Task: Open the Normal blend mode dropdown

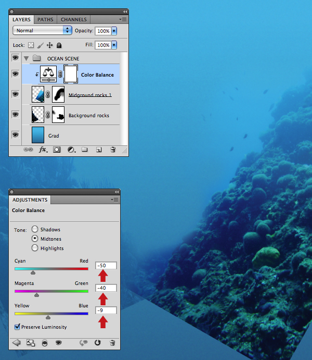Action: click(x=42, y=30)
